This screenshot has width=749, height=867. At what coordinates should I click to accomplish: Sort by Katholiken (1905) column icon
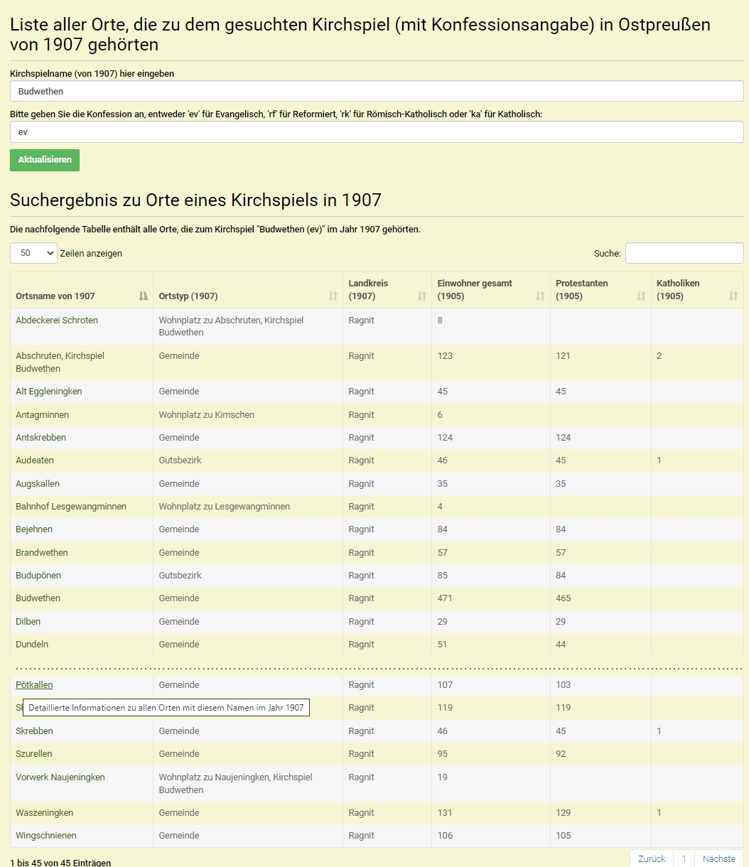click(733, 296)
